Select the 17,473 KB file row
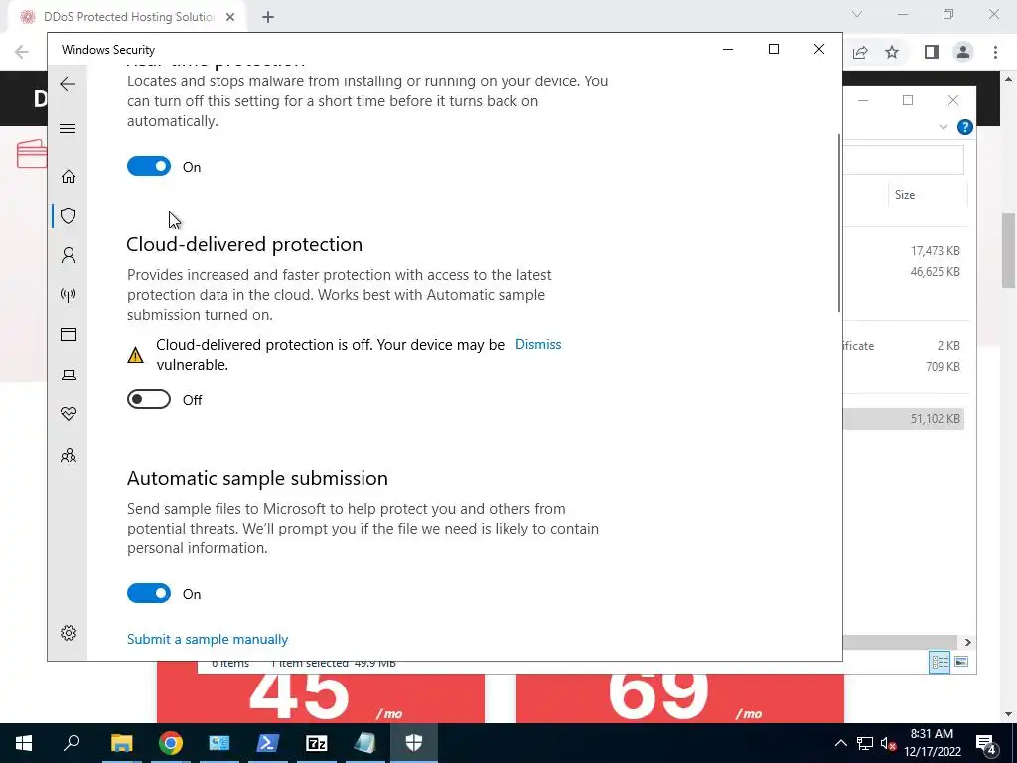The width and height of the screenshot is (1017, 763). [903, 251]
